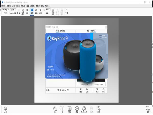
Task: Open the 渲染 render dialog icon
Action: 98,110
